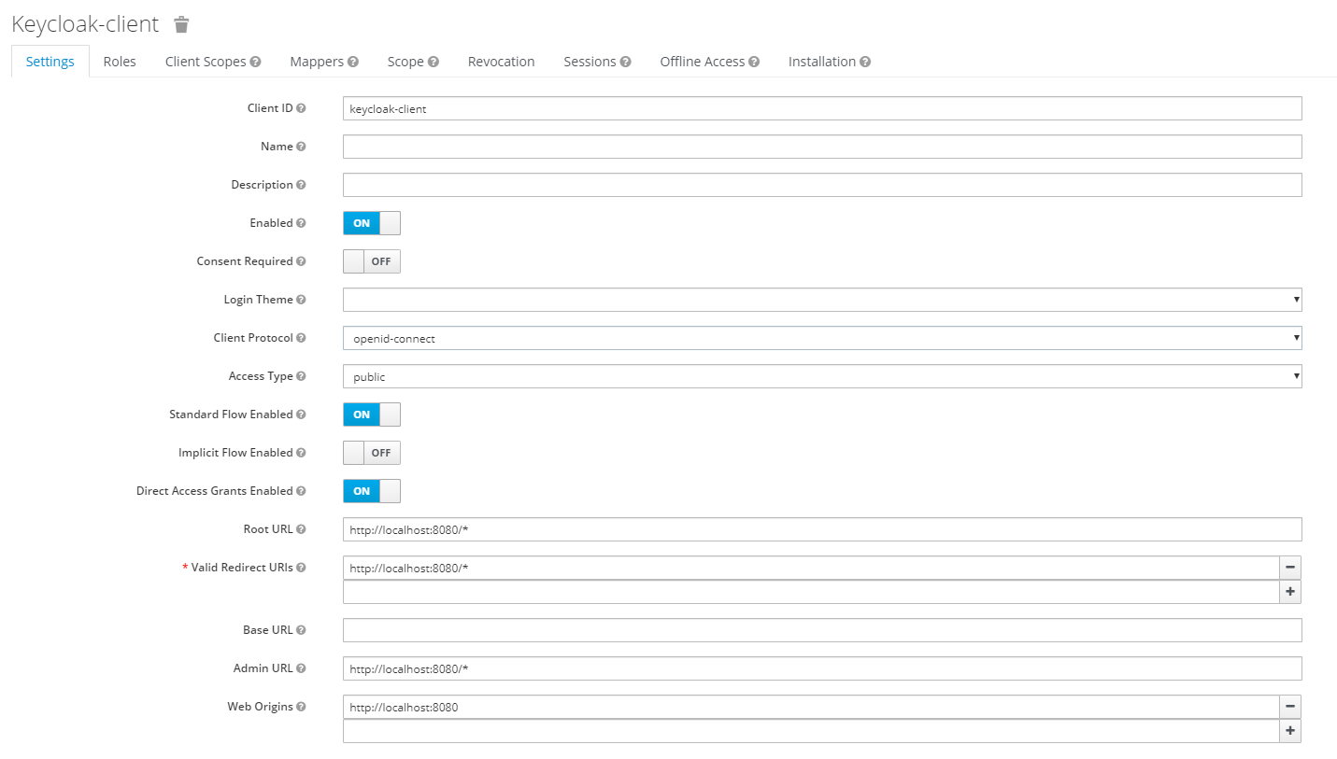1337x759 pixels.
Task: Add a new web origin with plus button
Action: click(x=1290, y=731)
